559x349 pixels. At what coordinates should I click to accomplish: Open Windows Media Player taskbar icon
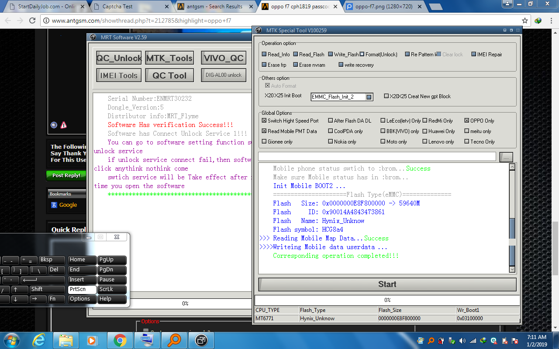point(92,340)
